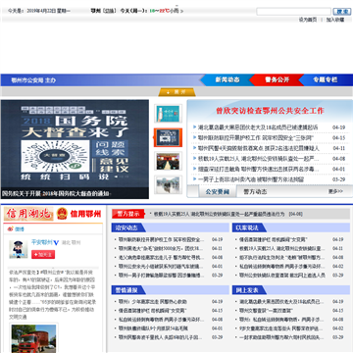Open the 平安鄂州 Weibo account name
Image resolution: width=353 pixels, height=353 pixels.
42,242
